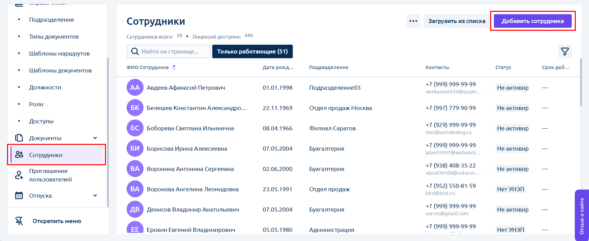This screenshot has height=241, width=589.
Task: Open the Роли sidebar item
Action: [36, 104]
